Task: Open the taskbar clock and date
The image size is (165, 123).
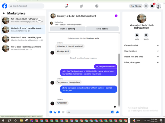Action: (154, 121)
